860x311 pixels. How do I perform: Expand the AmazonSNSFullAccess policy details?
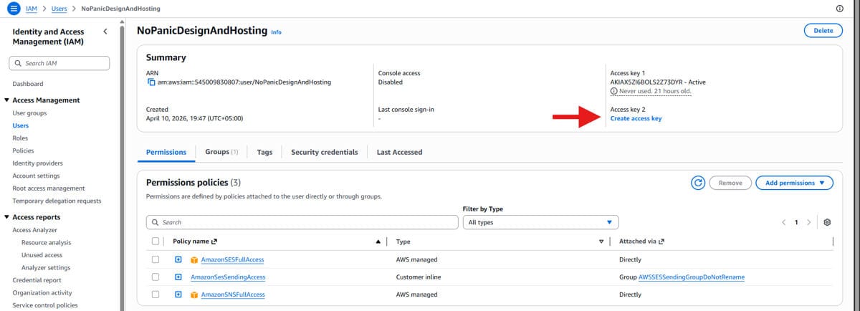point(178,295)
